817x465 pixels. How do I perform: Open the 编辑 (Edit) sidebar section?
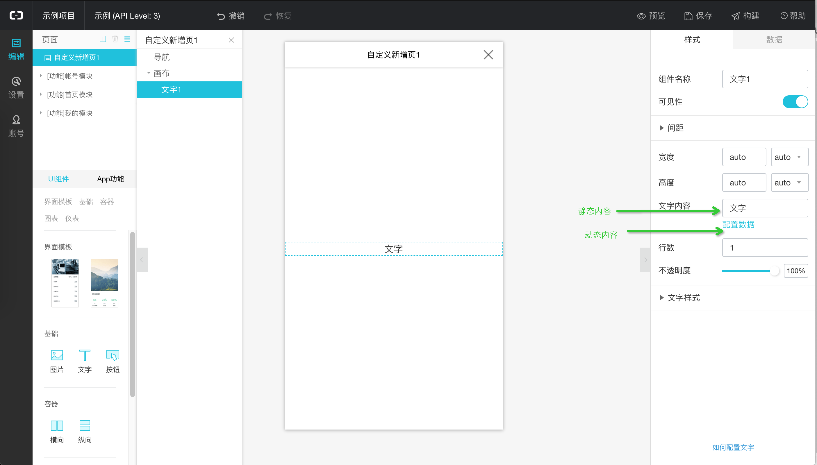point(16,49)
